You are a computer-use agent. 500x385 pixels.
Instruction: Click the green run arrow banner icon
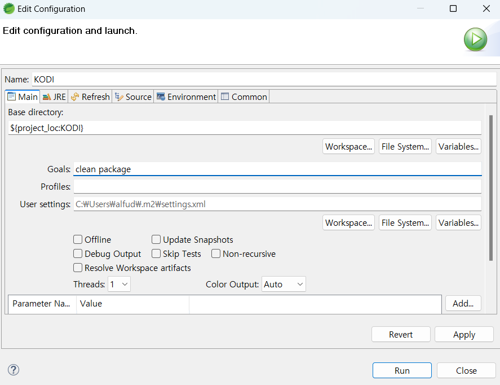pos(475,40)
